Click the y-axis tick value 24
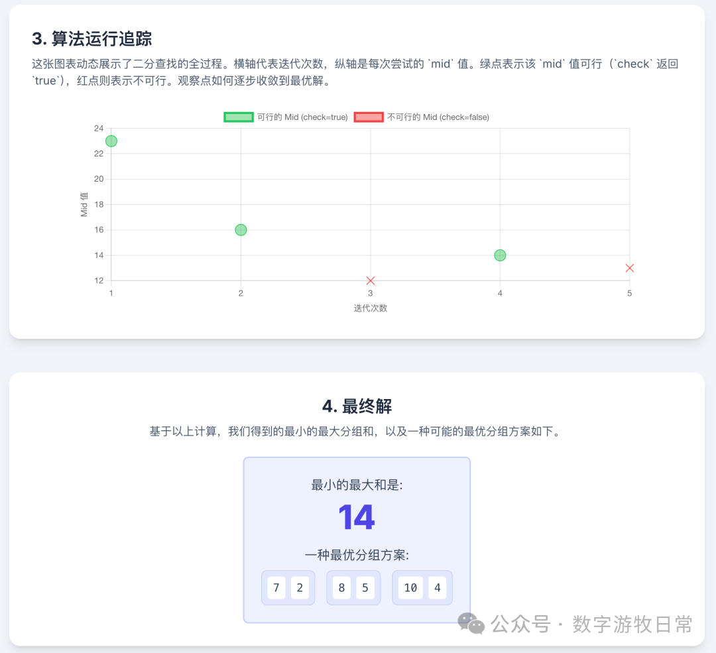The height and width of the screenshot is (653, 716). [98, 127]
